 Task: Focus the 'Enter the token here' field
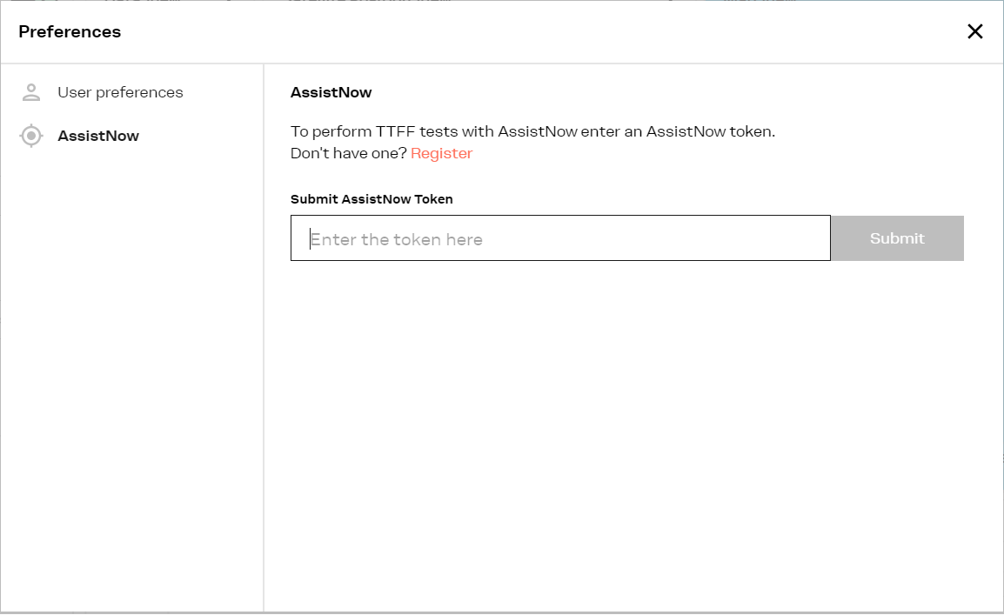point(560,238)
